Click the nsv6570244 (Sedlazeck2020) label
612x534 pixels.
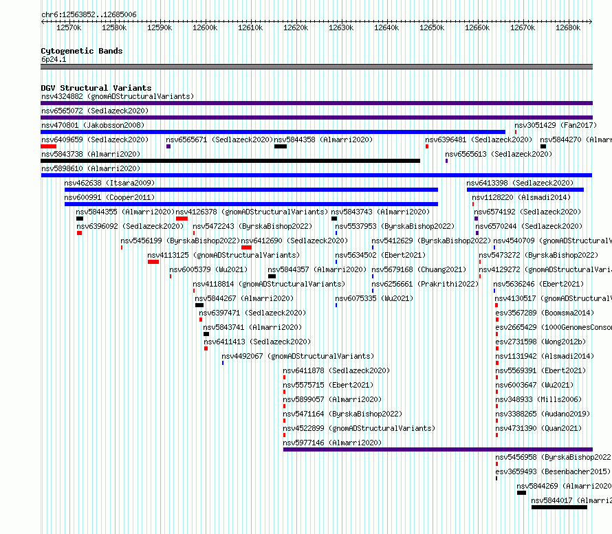529,226
